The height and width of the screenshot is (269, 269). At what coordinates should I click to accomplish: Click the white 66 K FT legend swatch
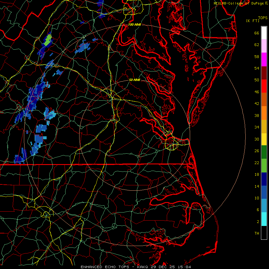pyautogui.click(x=264, y=33)
